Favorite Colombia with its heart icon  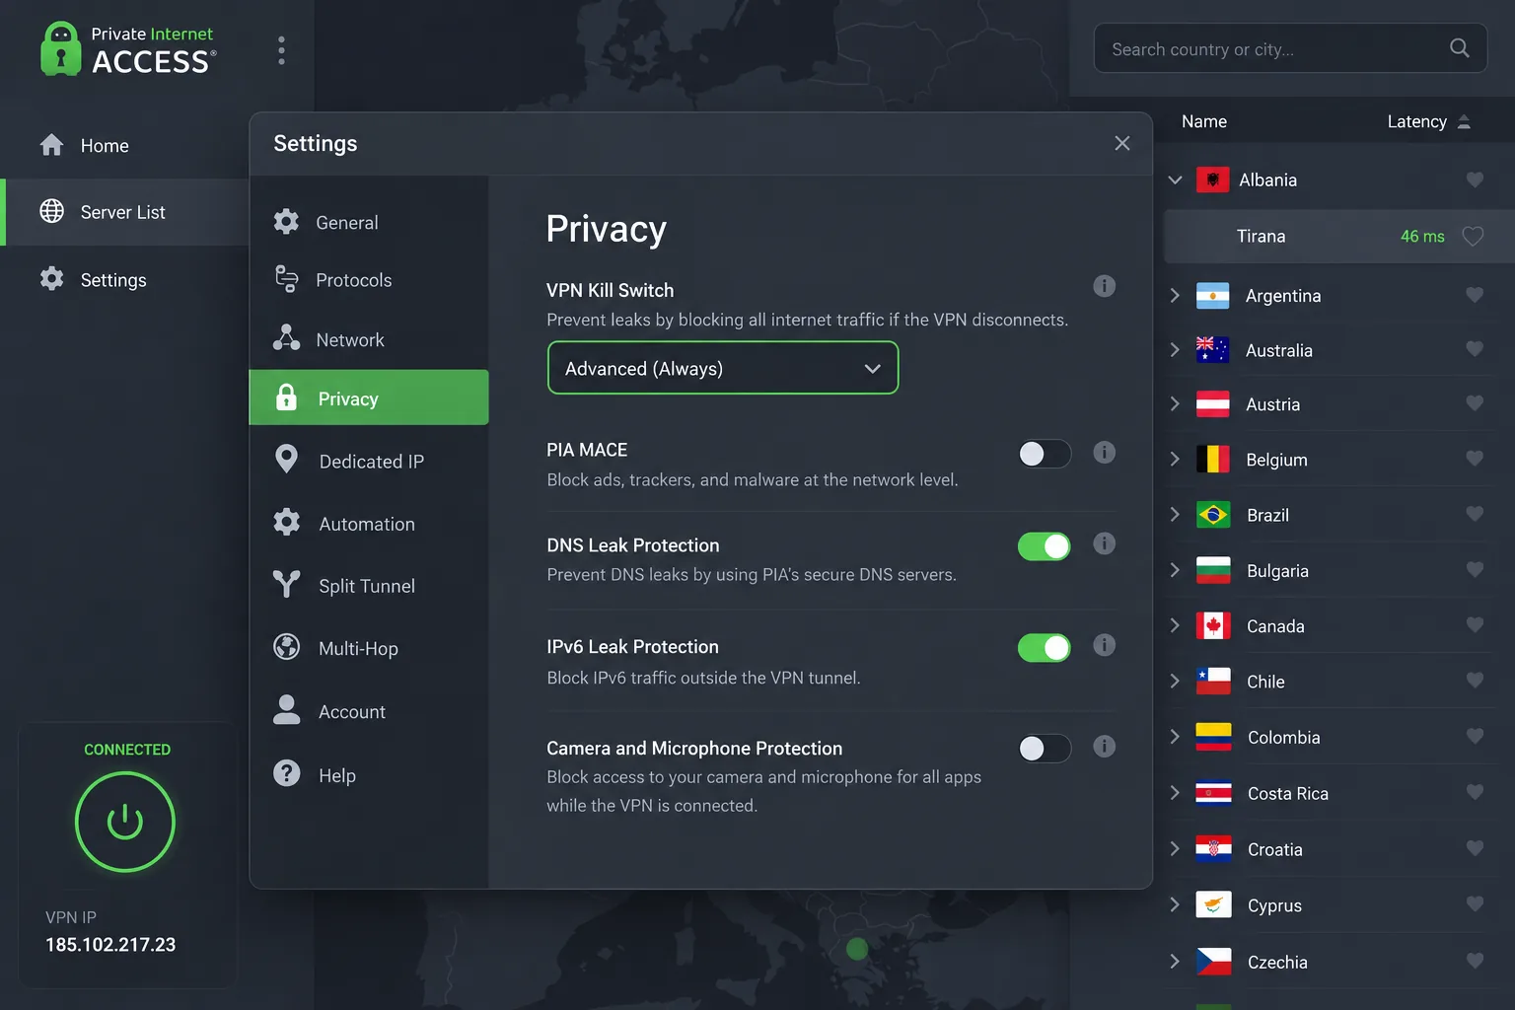pos(1475,737)
